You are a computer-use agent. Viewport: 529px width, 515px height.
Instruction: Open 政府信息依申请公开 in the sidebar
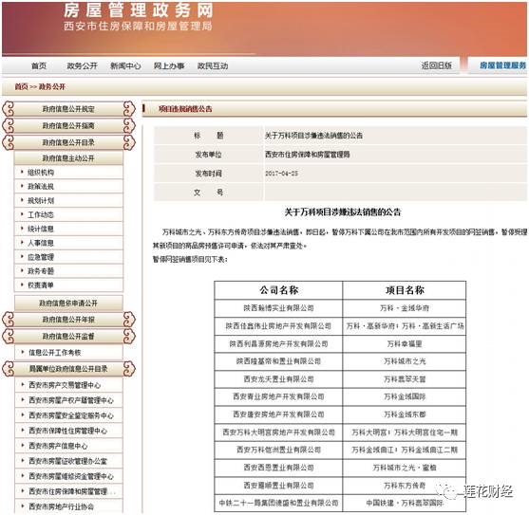pyautogui.click(x=68, y=303)
